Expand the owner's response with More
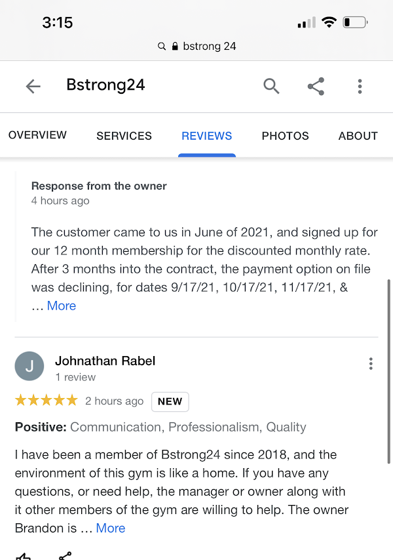Viewport: 393px width, 560px height. 62,306
